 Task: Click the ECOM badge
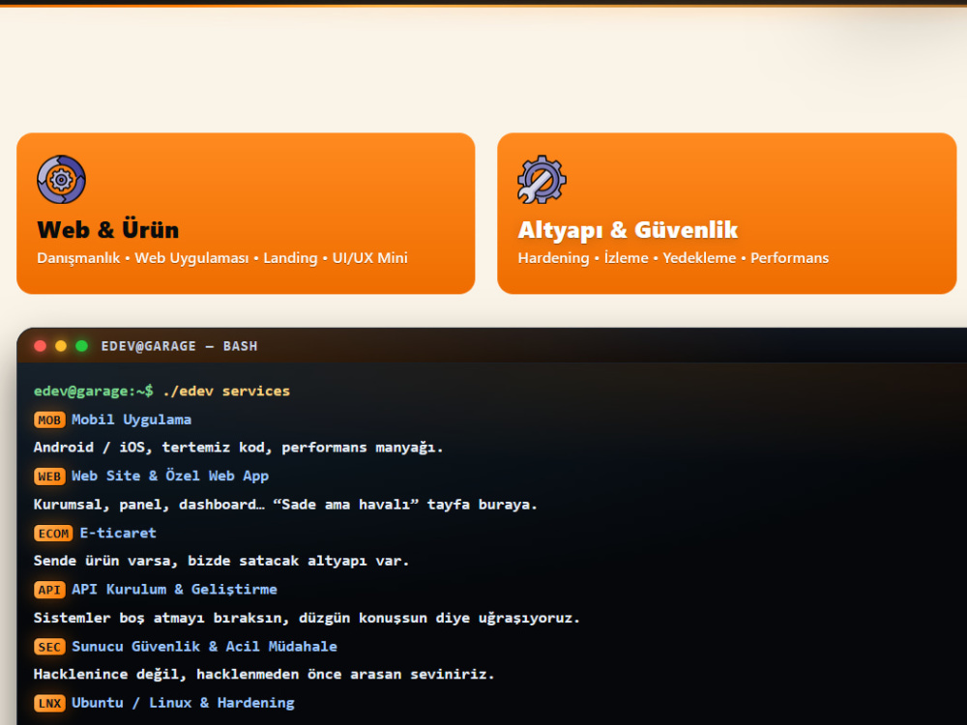53,534
